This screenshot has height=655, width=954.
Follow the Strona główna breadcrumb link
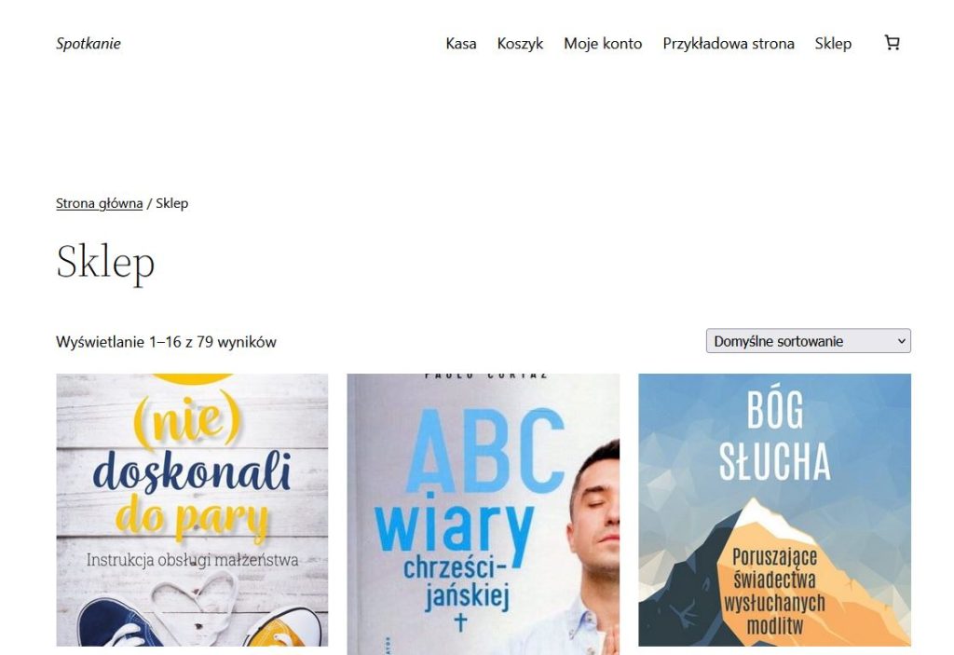99,203
